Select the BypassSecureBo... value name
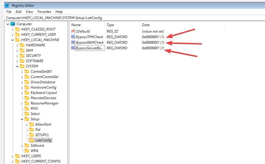 click(x=90, y=48)
